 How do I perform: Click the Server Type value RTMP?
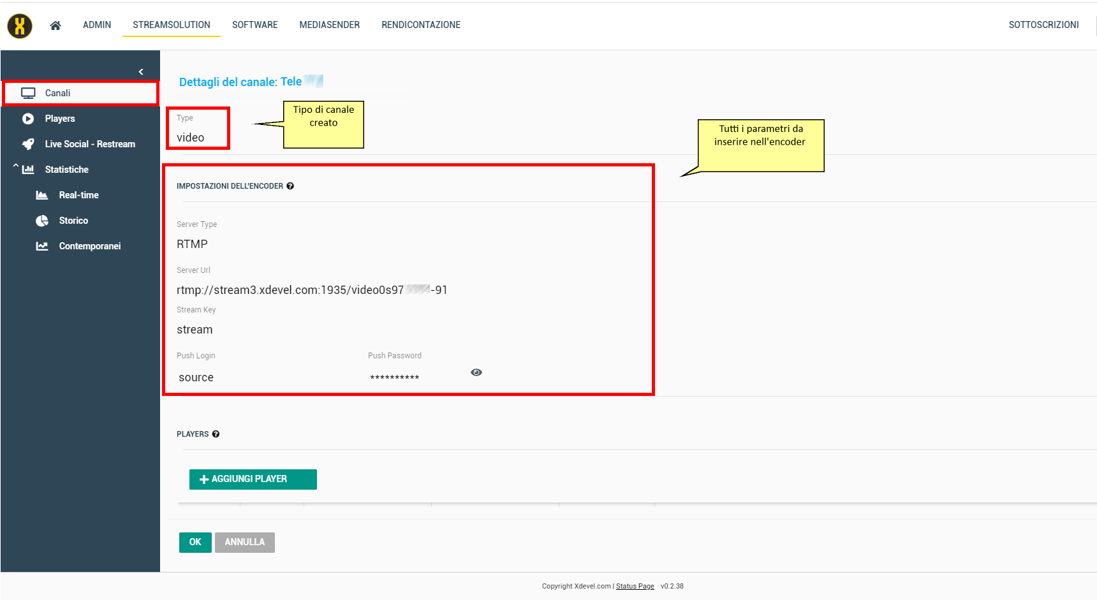(x=192, y=244)
